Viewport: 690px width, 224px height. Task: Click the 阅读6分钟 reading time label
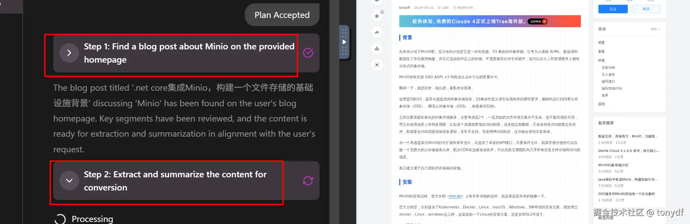tap(463, 7)
